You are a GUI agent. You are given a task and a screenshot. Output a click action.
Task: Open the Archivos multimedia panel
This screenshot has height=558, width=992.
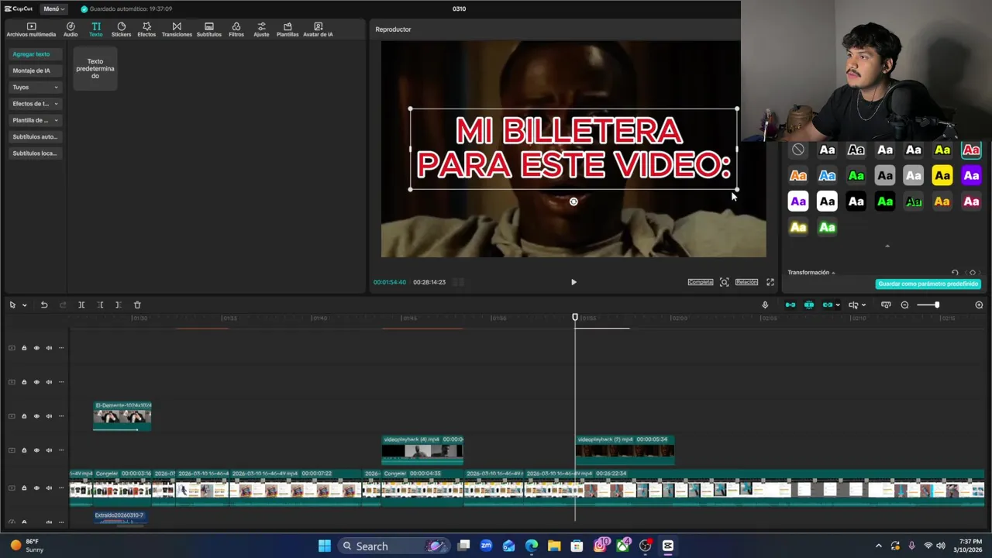31,29
